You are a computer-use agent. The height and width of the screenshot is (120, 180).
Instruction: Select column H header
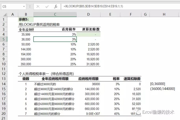(x=164, y=14)
